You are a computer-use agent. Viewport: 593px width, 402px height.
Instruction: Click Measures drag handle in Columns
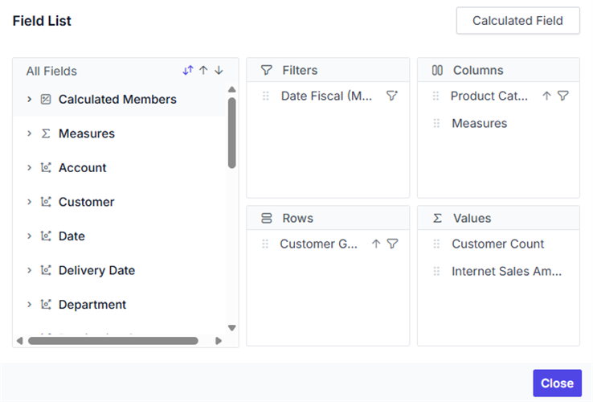coord(436,123)
